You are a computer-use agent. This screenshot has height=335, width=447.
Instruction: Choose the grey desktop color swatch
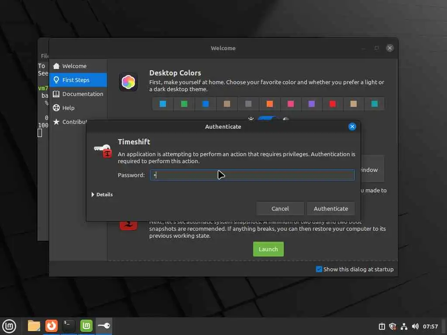248,104
